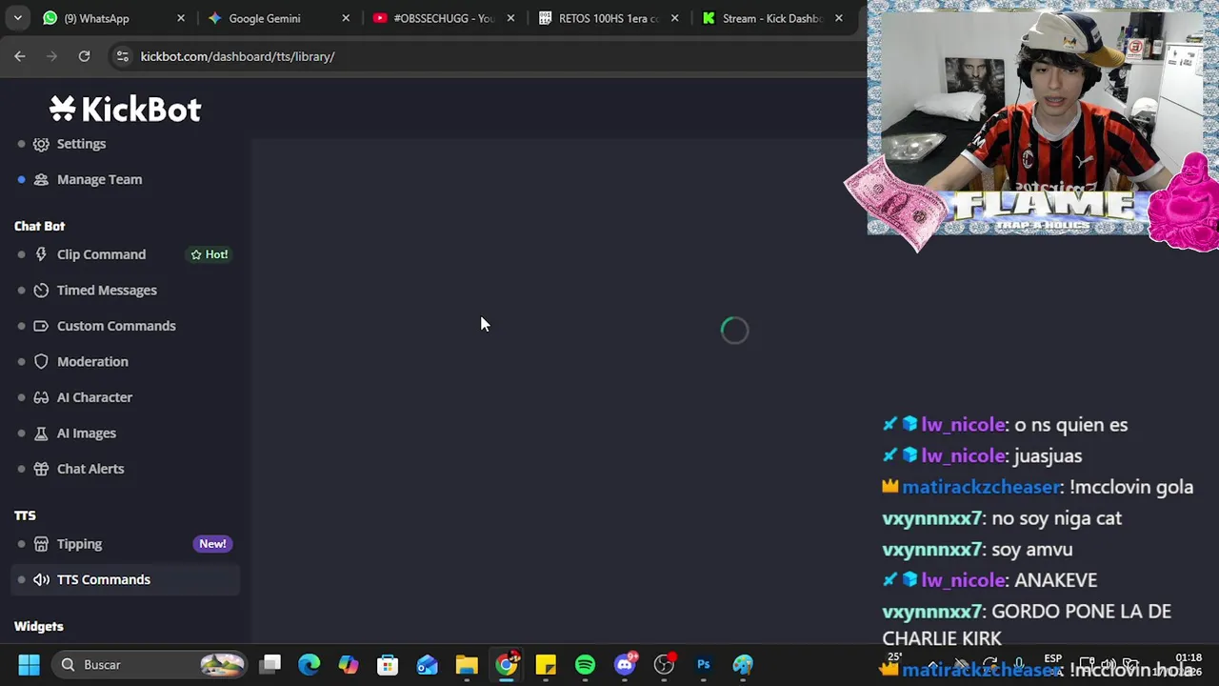Click the Tipping store icon
This screenshot has height=686, width=1219.
[x=41, y=544]
